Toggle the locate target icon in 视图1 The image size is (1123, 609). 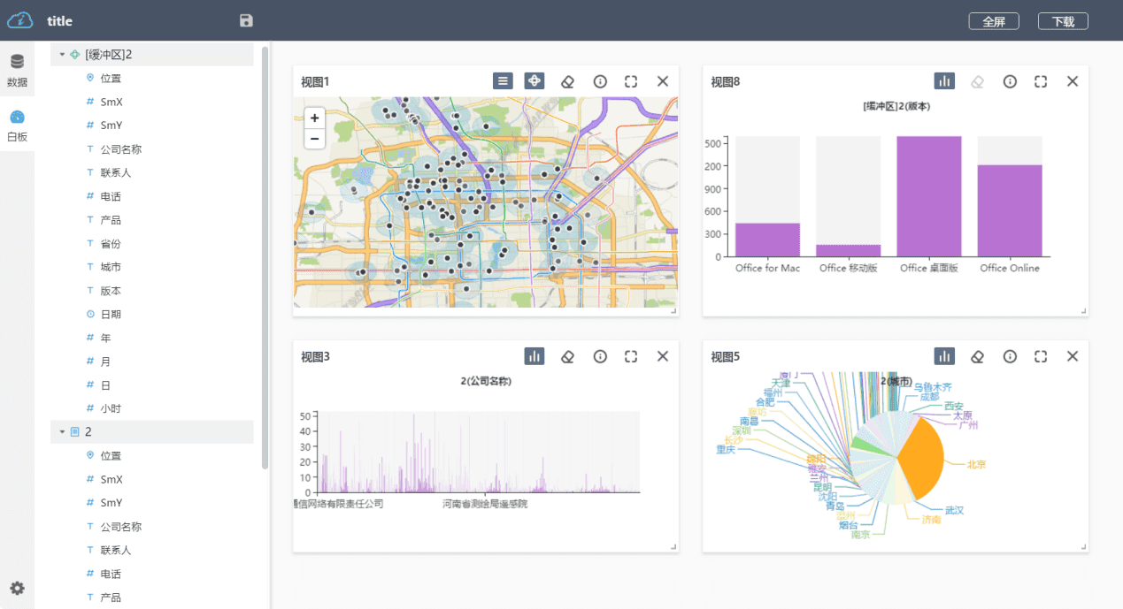(x=534, y=81)
